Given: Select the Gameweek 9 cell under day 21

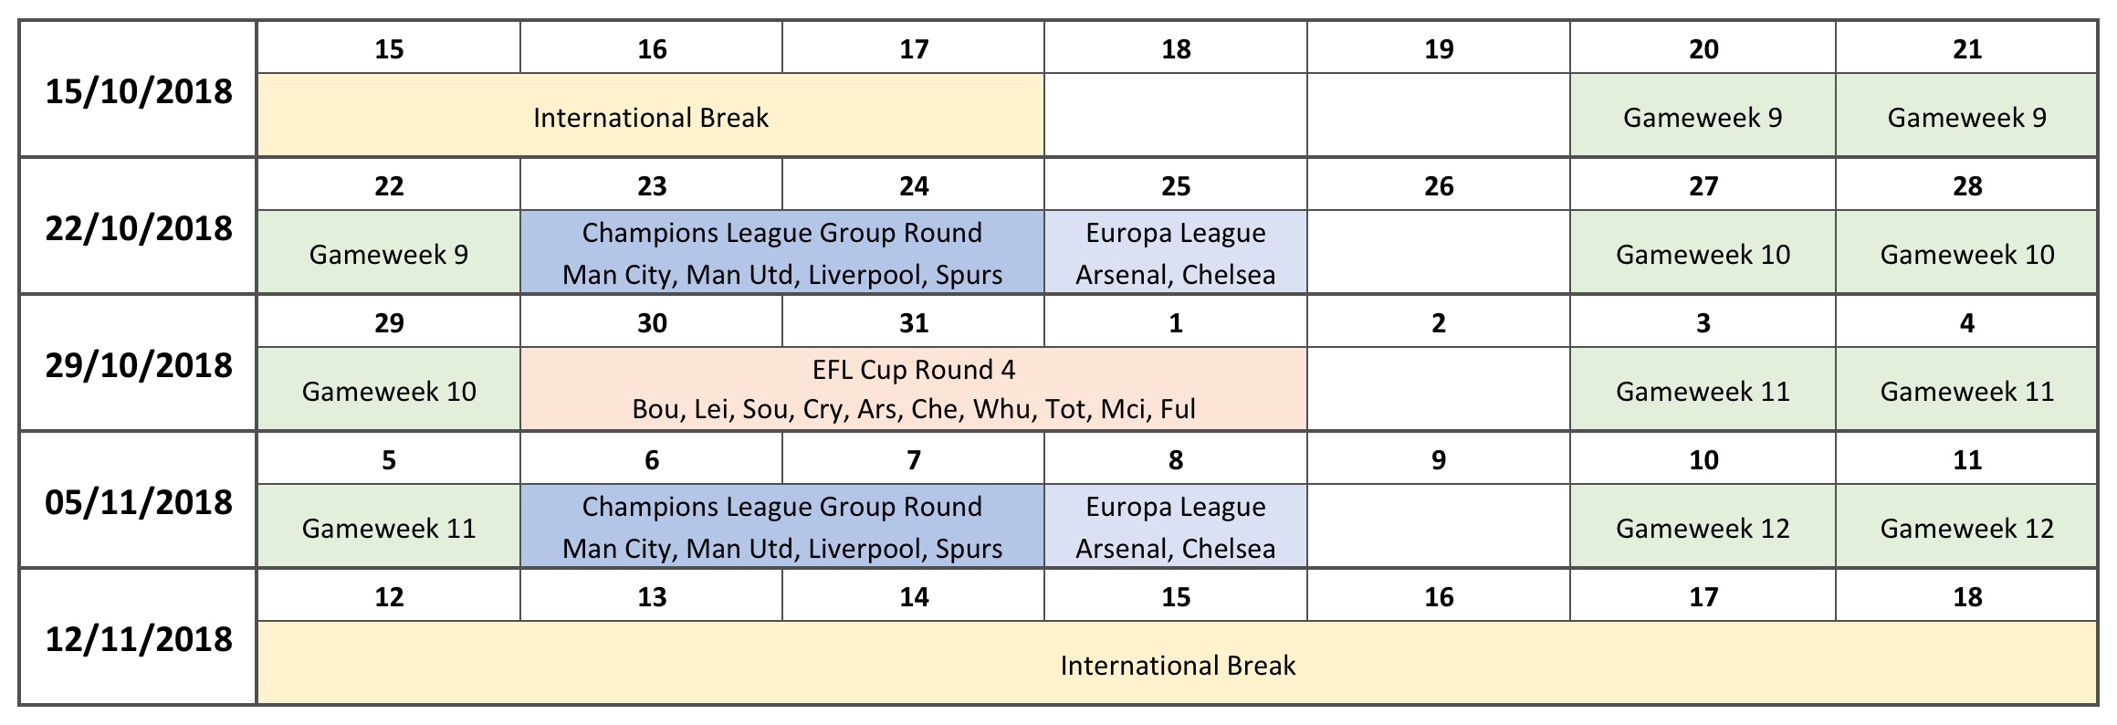Looking at the screenshot, I should tap(1966, 115).
